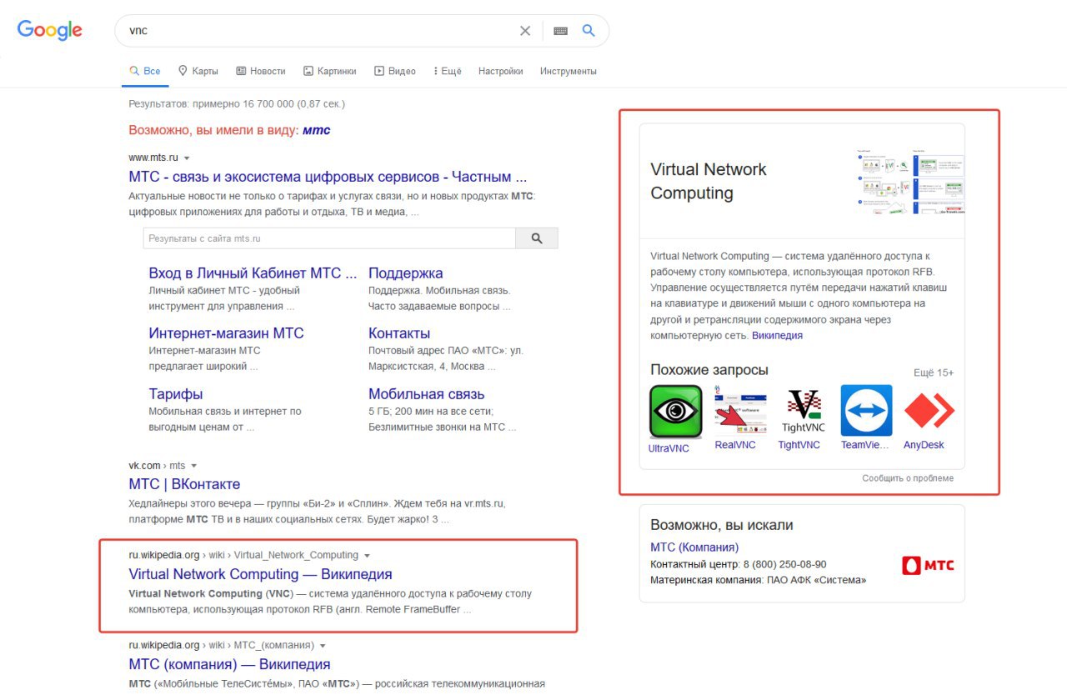Switch to the Карты tab
The height and width of the screenshot is (695, 1067).
(198, 71)
